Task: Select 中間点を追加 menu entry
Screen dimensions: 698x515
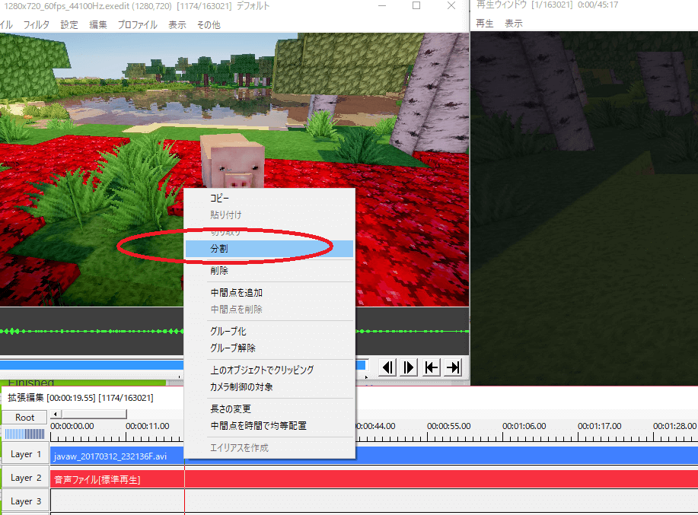Action: click(269, 293)
